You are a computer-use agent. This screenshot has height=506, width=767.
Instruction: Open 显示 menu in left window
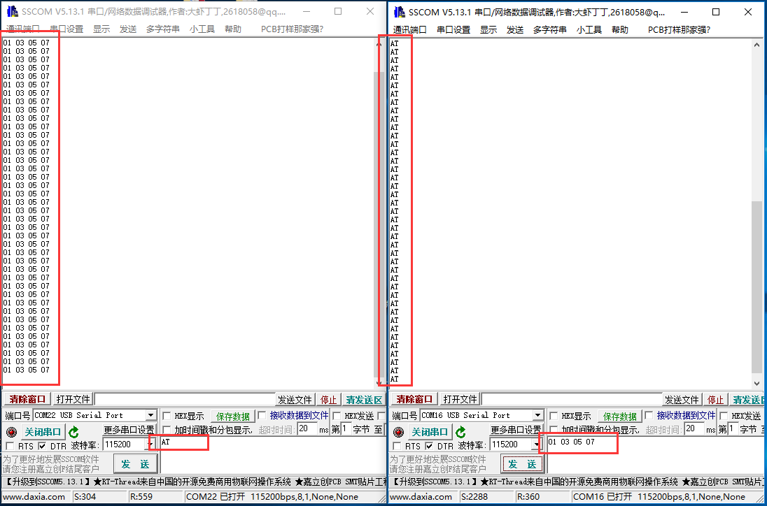point(101,29)
